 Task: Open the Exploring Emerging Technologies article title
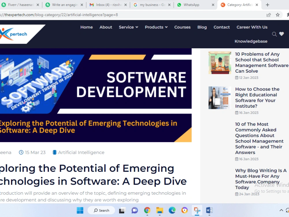[93, 174]
